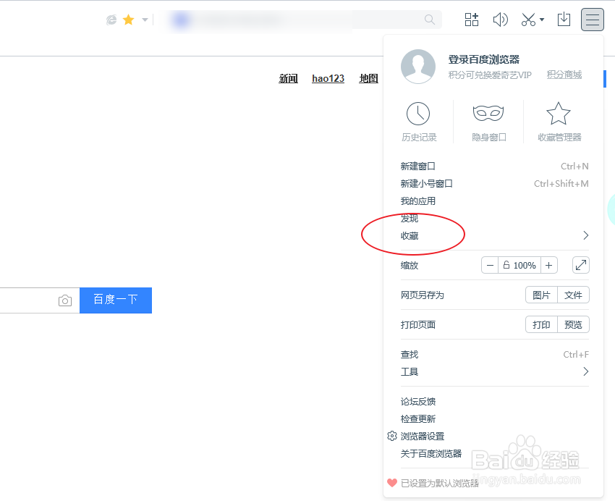Screen dimensions: 615x501
Task: Open the 地图 link
Action: (369, 78)
